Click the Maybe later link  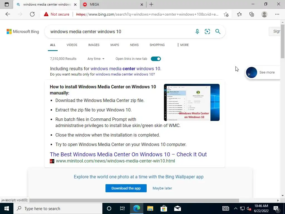[162, 188]
